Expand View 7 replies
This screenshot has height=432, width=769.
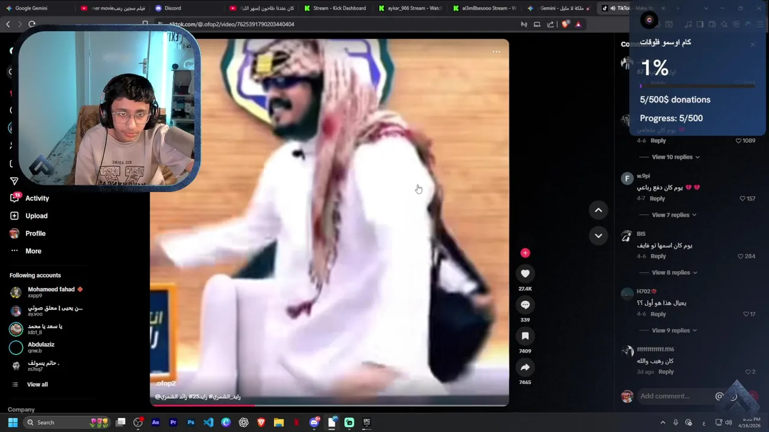click(x=673, y=215)
